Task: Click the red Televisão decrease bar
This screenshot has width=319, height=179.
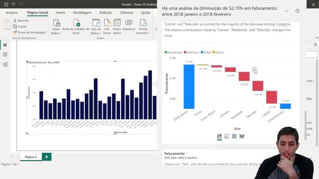Action: pyautogui.click(x=258, y=86)
